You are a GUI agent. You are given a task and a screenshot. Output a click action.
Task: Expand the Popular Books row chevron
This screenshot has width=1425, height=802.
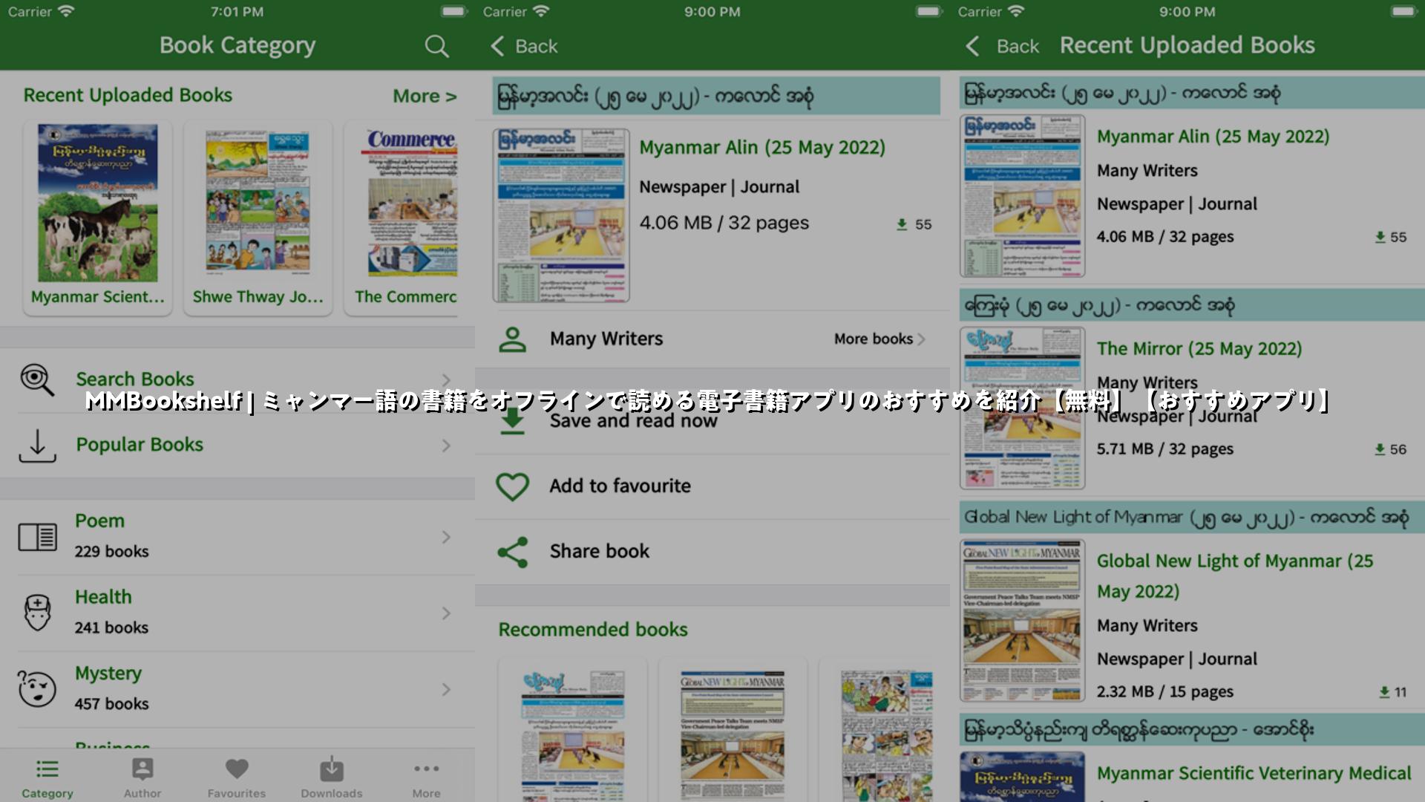[446, 446]
